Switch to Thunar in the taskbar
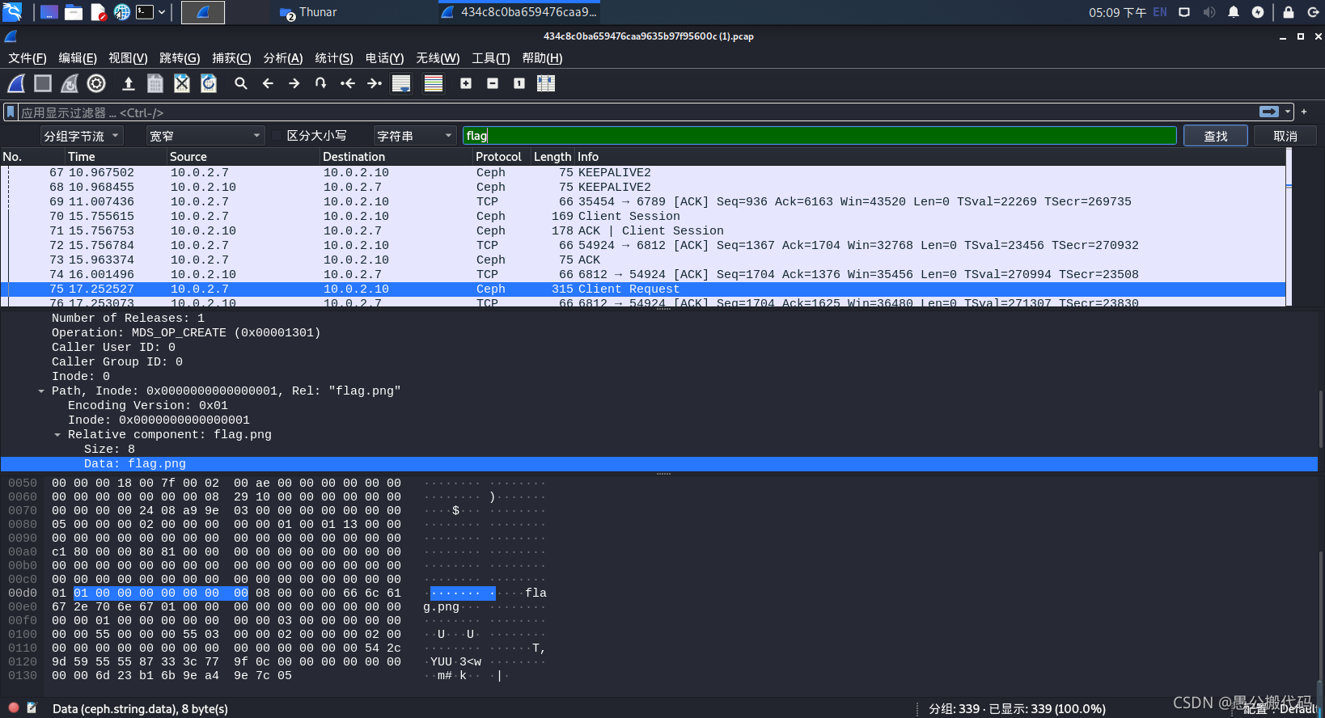 tap(308, 12)
